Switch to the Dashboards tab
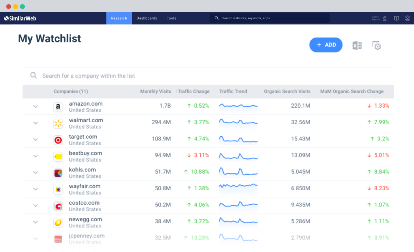The width and height of the screenshot is (414, 252). [x=147, y=18]
